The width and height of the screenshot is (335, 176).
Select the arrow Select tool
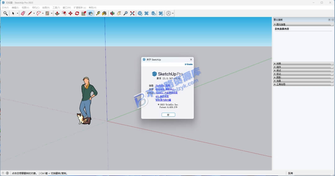point(13,13)
